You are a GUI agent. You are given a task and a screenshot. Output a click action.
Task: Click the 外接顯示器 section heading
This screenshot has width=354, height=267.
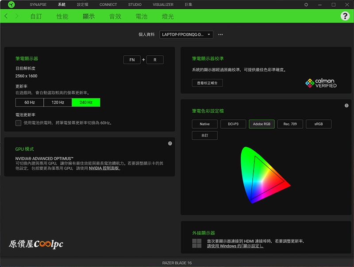pos(204,233)
